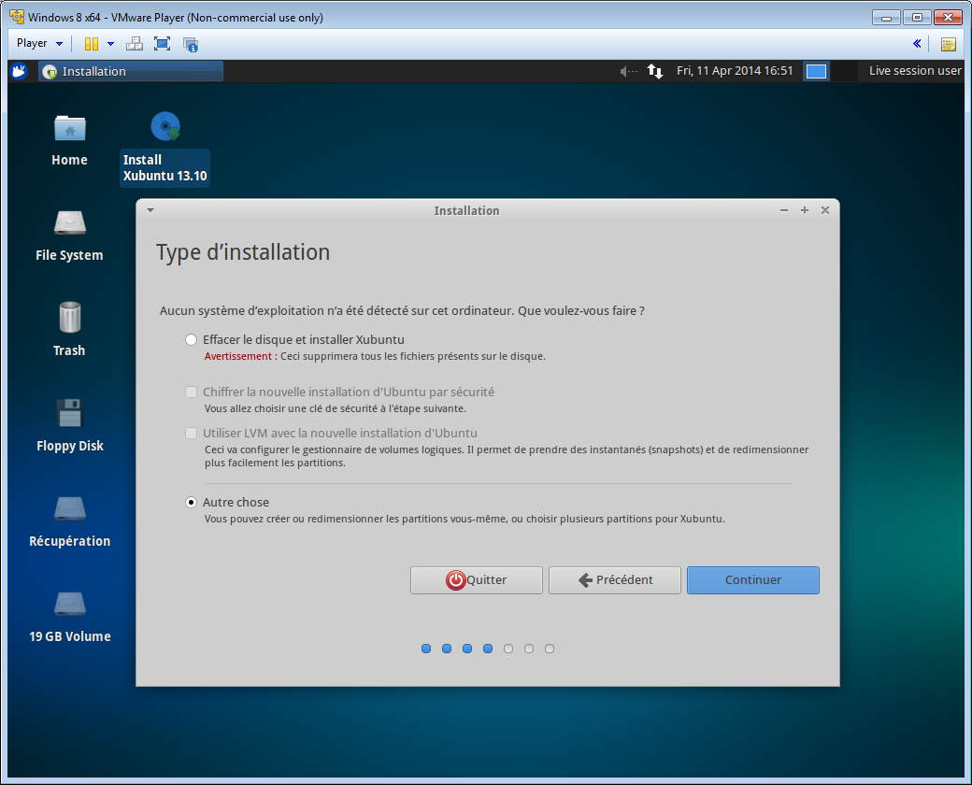Viewport: 972px width, 785px height.
Task: Open the Xfce mouse applications menu
Action: (20, 71)
